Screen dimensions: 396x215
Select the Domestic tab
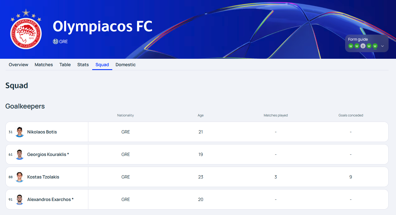pyautogui.click(x=125, y=65)
